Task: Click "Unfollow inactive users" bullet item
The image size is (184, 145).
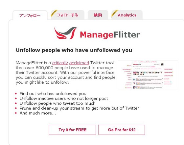Action: pos(64,98)
